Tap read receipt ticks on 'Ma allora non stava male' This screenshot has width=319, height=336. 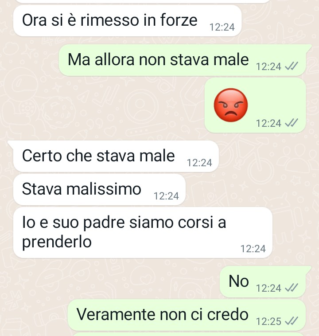(292, 66)
